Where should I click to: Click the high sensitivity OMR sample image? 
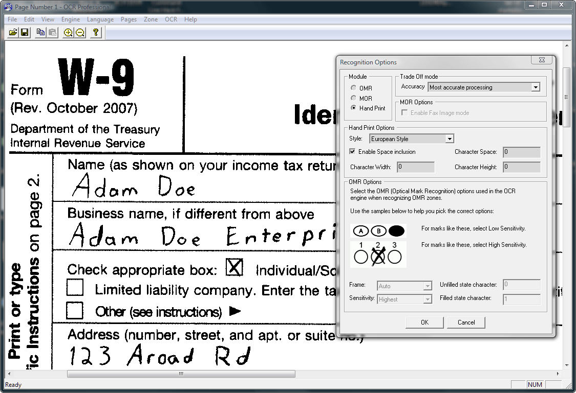(378, 254)
